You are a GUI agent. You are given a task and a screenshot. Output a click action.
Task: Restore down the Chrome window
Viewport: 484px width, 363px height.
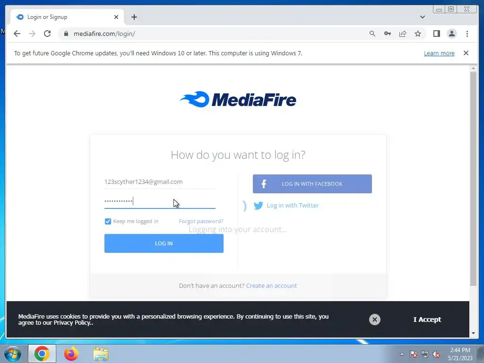[x=450, y=9]
